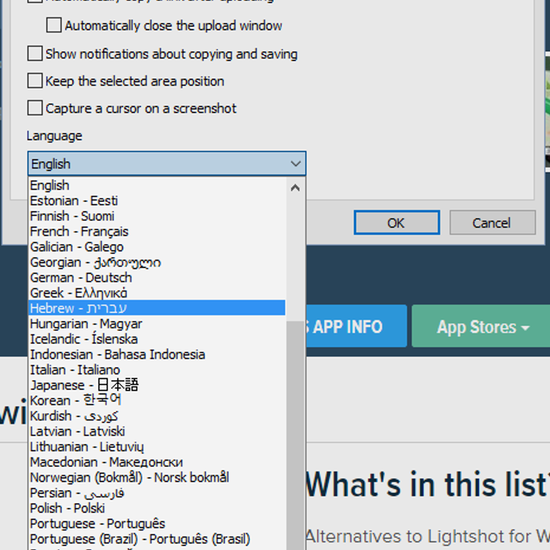The width and height of the screenshot is (550, 550).
Task: Pick Portuguese - Português
Action: [157, 524]
